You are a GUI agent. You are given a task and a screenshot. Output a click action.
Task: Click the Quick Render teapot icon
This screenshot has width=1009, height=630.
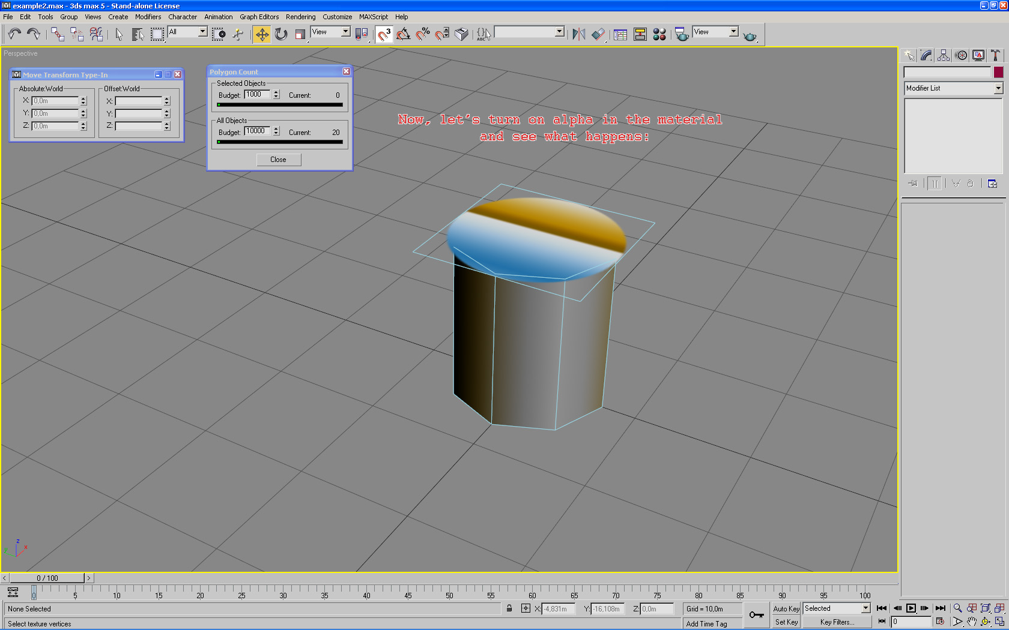(x=750, y=35)
